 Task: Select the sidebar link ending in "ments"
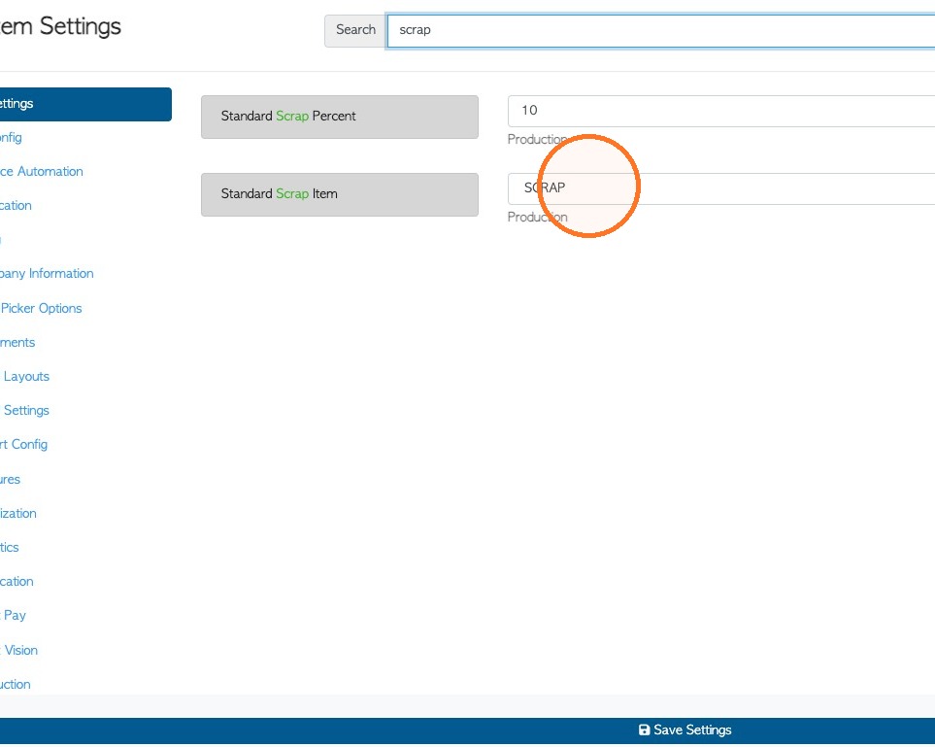click(17, 343)
